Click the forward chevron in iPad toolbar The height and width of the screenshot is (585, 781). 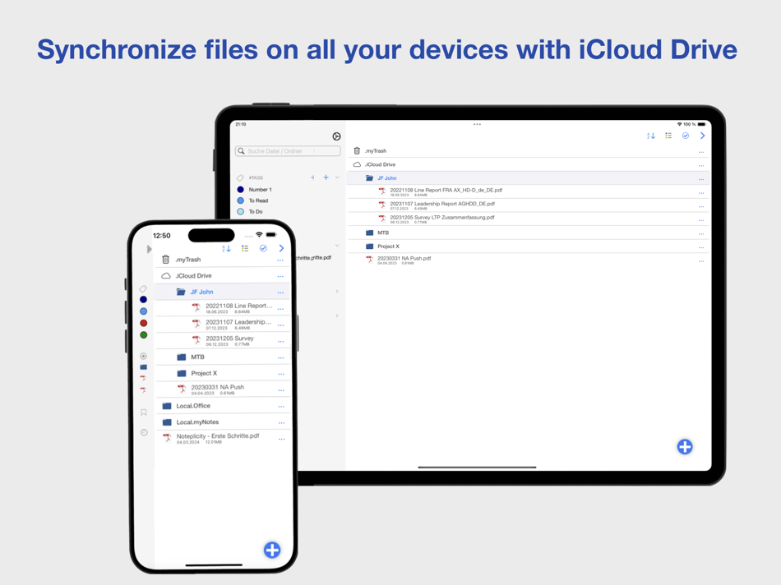click(x=702, y=136)
